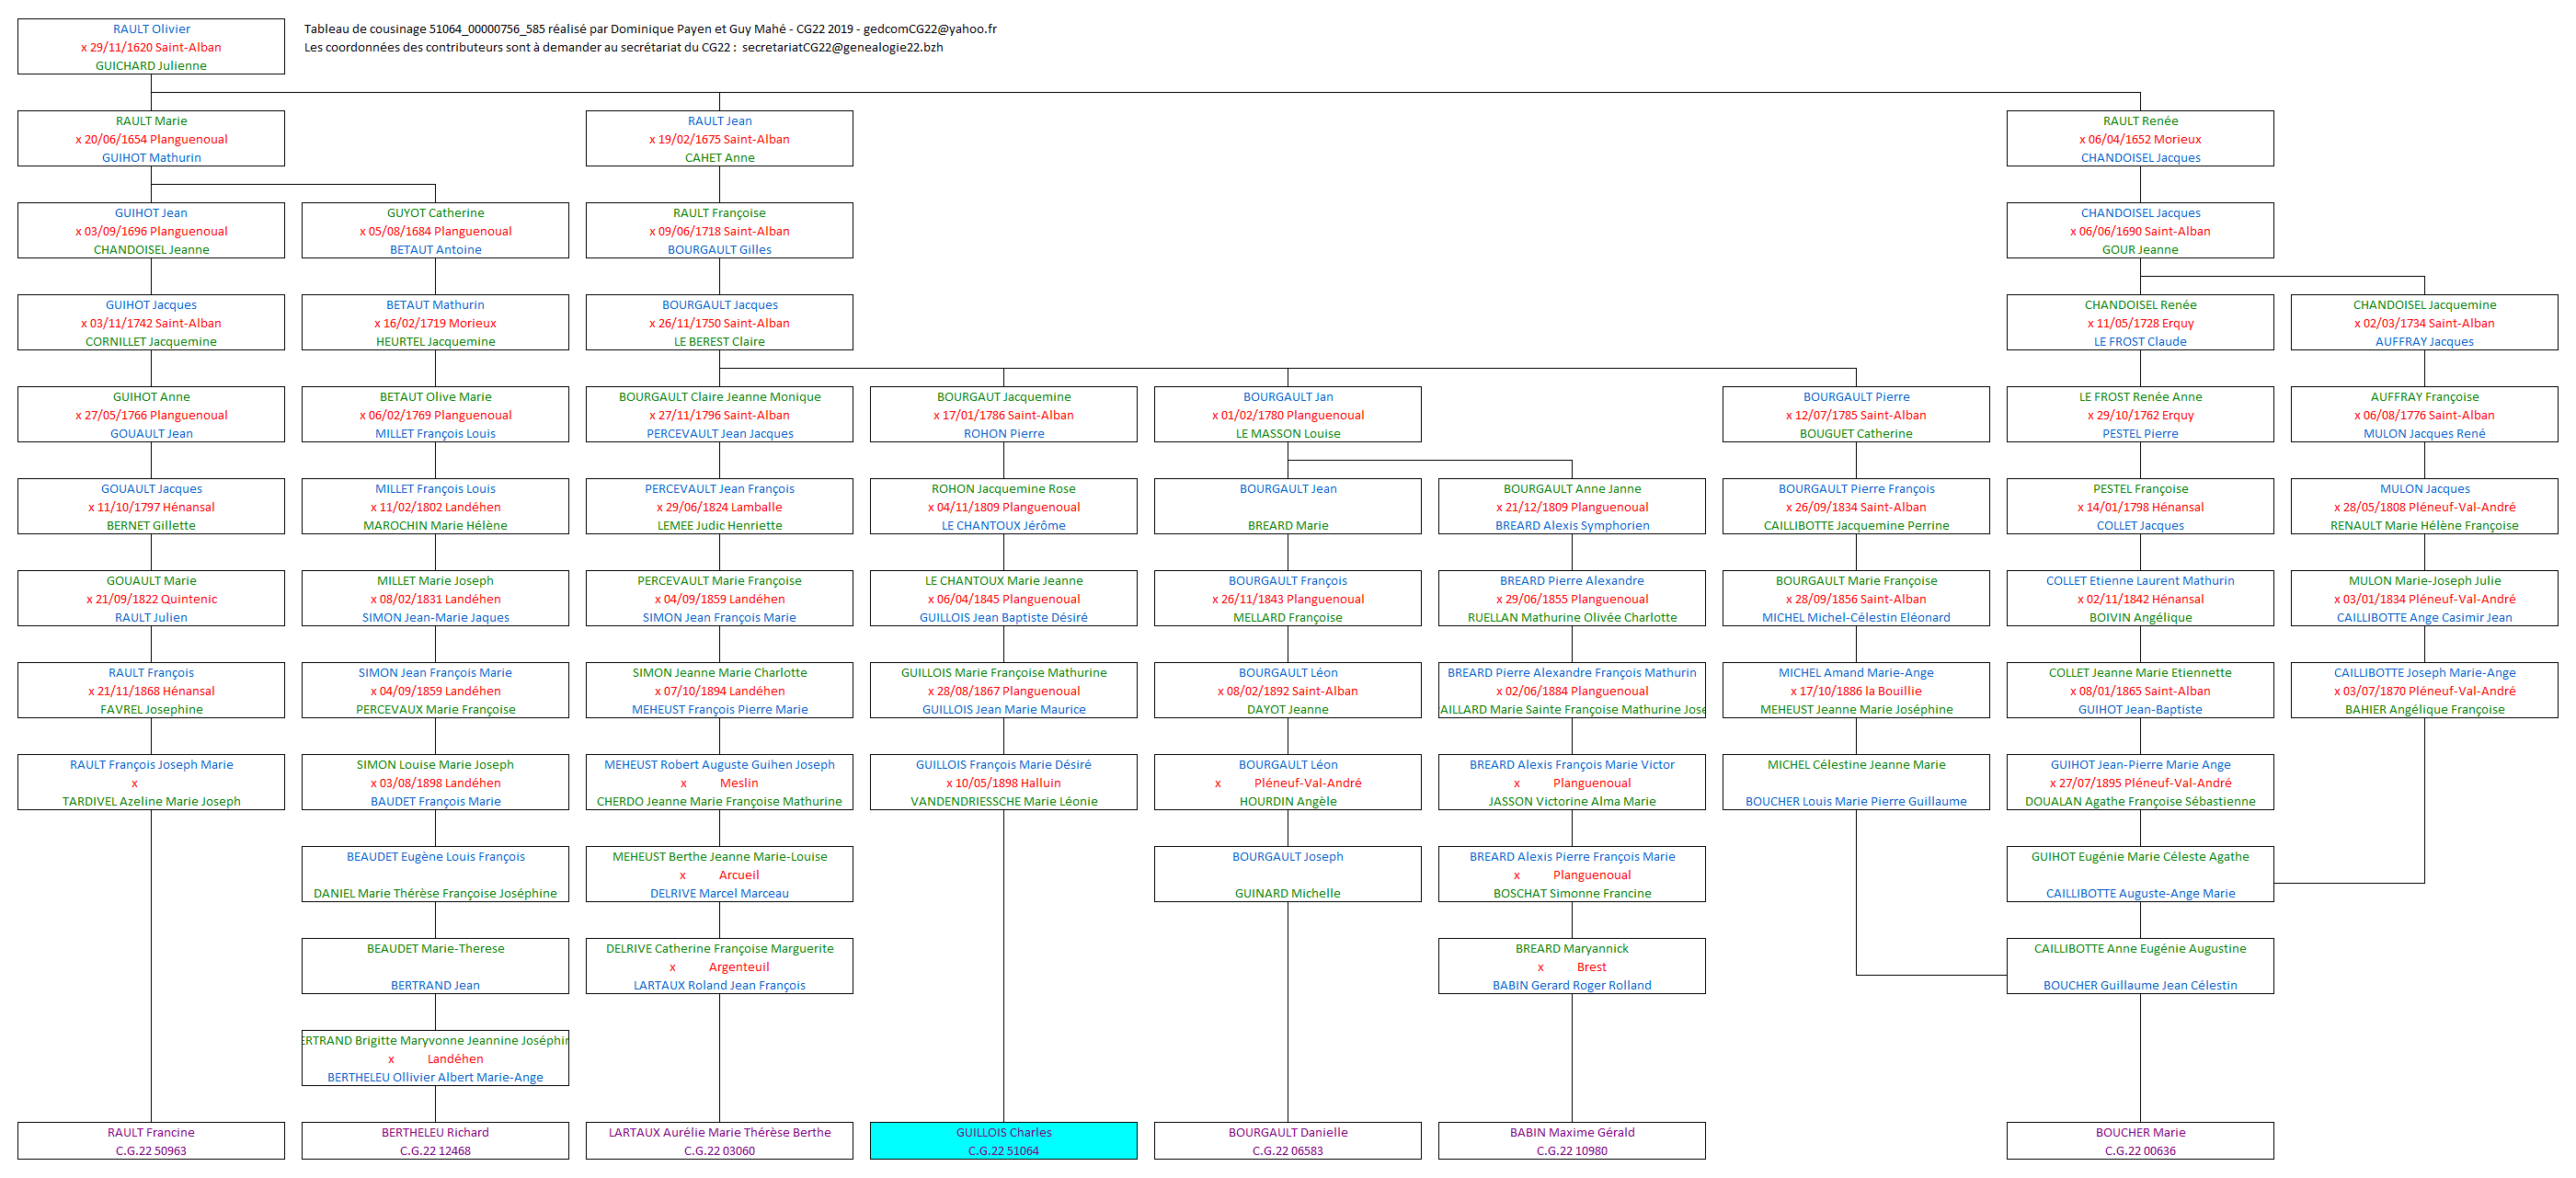Select the BOUCHER Marie C.G.22 00636 box
The image size is (2576, 1178).
(x=2140, y=1140)
